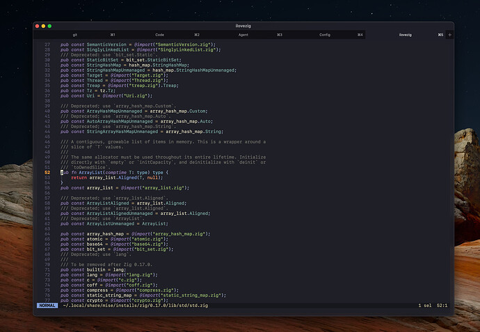The height and width of the screenshot is (332, 480).
Task: Click the std.zig file path in statusline
Action: pyautogui.click(x=136, y=306)
